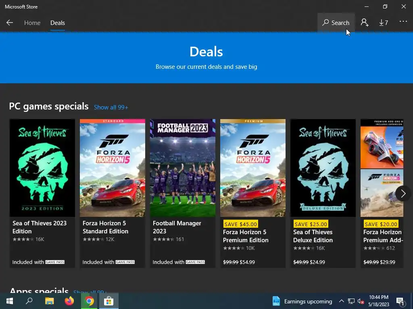This screenshot has height=309, width=413.
Task: Click Game Pass badge under Forza Standard Edition
Action: coord(125,262)
